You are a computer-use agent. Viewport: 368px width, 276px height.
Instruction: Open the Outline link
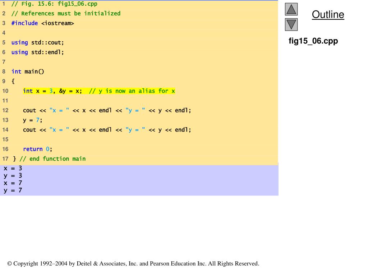[x=328, y=14]
